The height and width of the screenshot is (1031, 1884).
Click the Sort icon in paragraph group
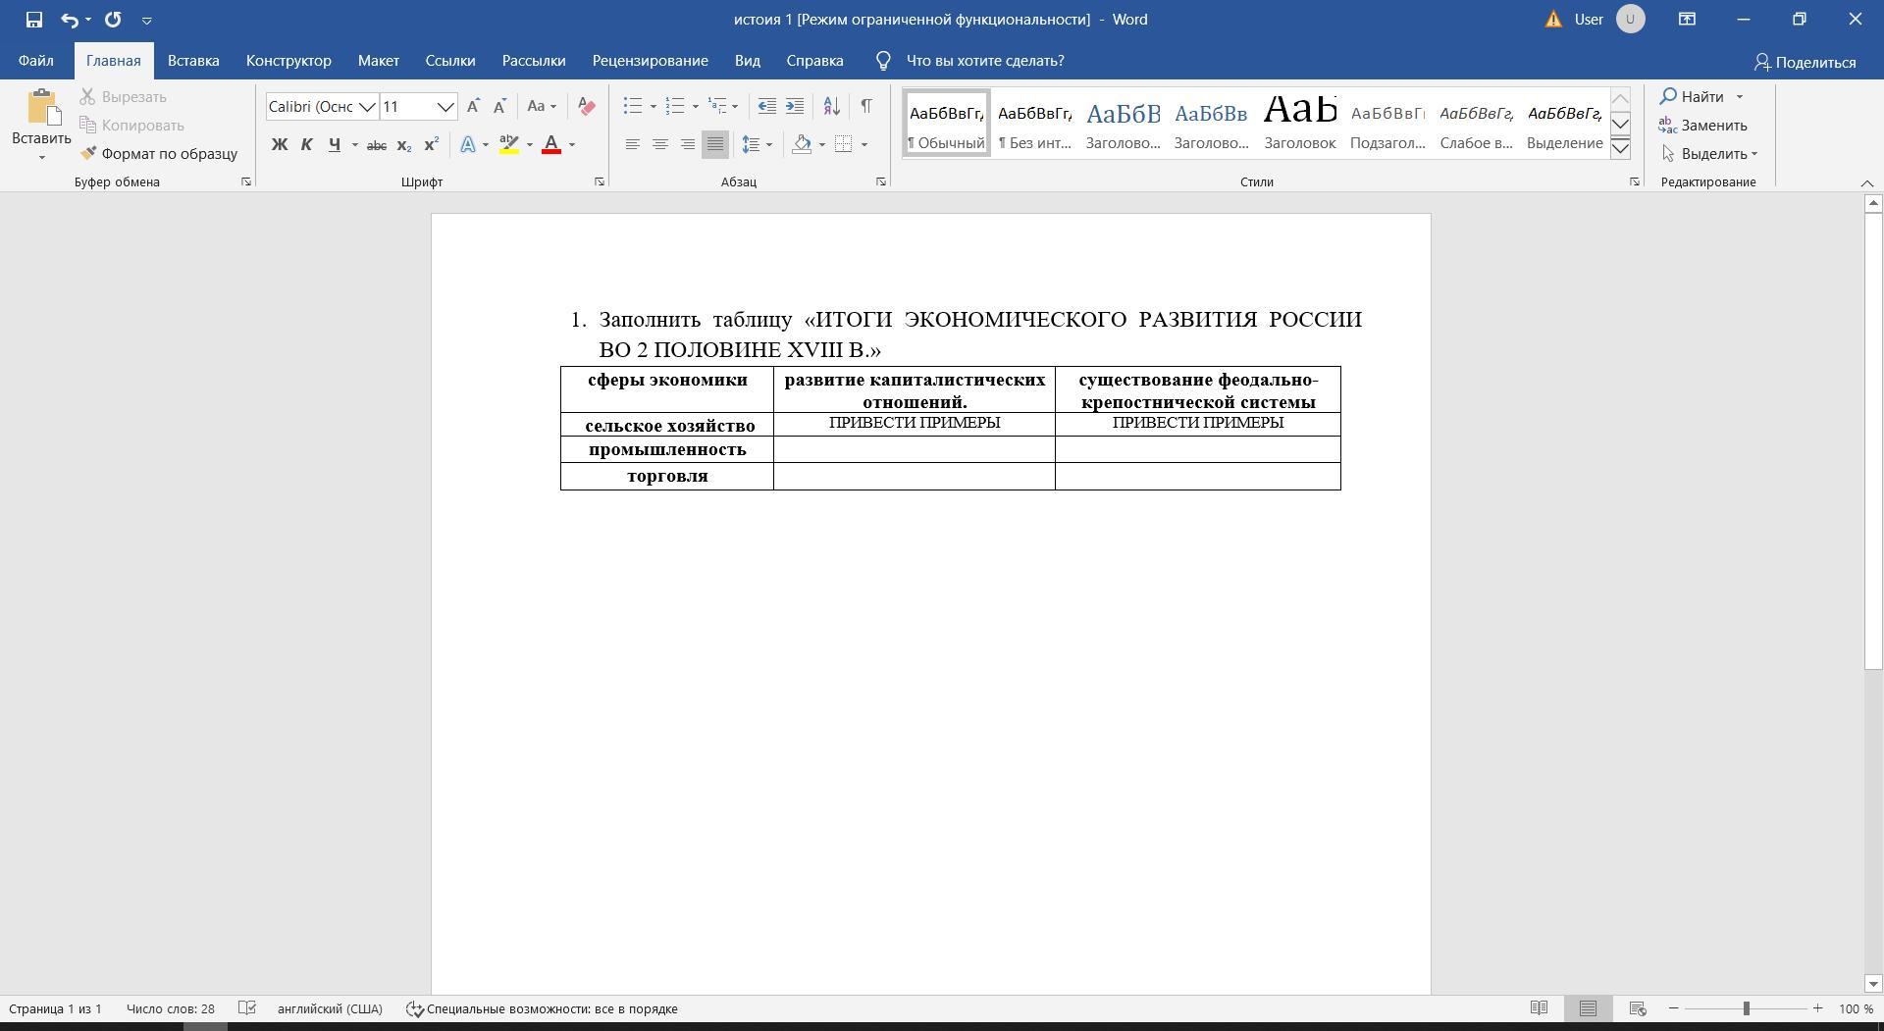coord(831,106)
